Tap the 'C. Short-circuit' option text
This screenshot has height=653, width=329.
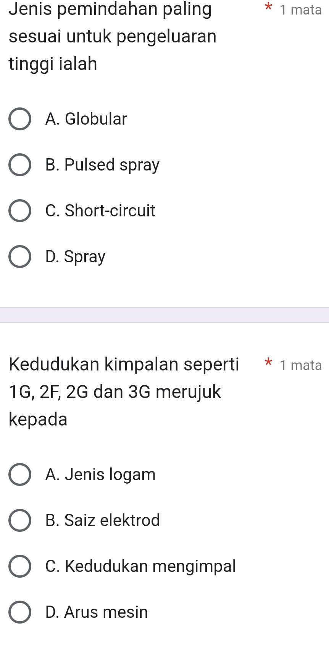(100, 211)
